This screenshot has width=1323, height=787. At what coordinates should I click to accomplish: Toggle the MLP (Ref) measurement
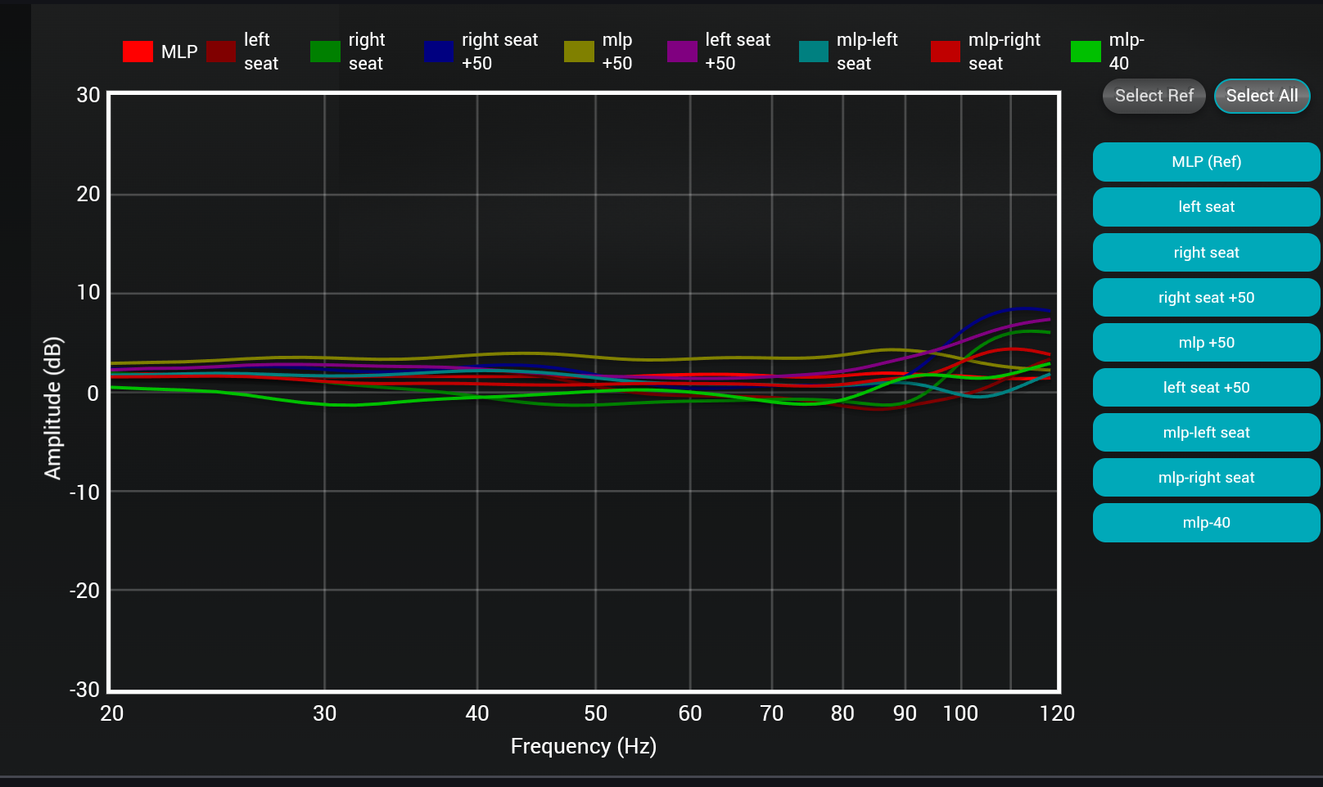click(1206, 162)
